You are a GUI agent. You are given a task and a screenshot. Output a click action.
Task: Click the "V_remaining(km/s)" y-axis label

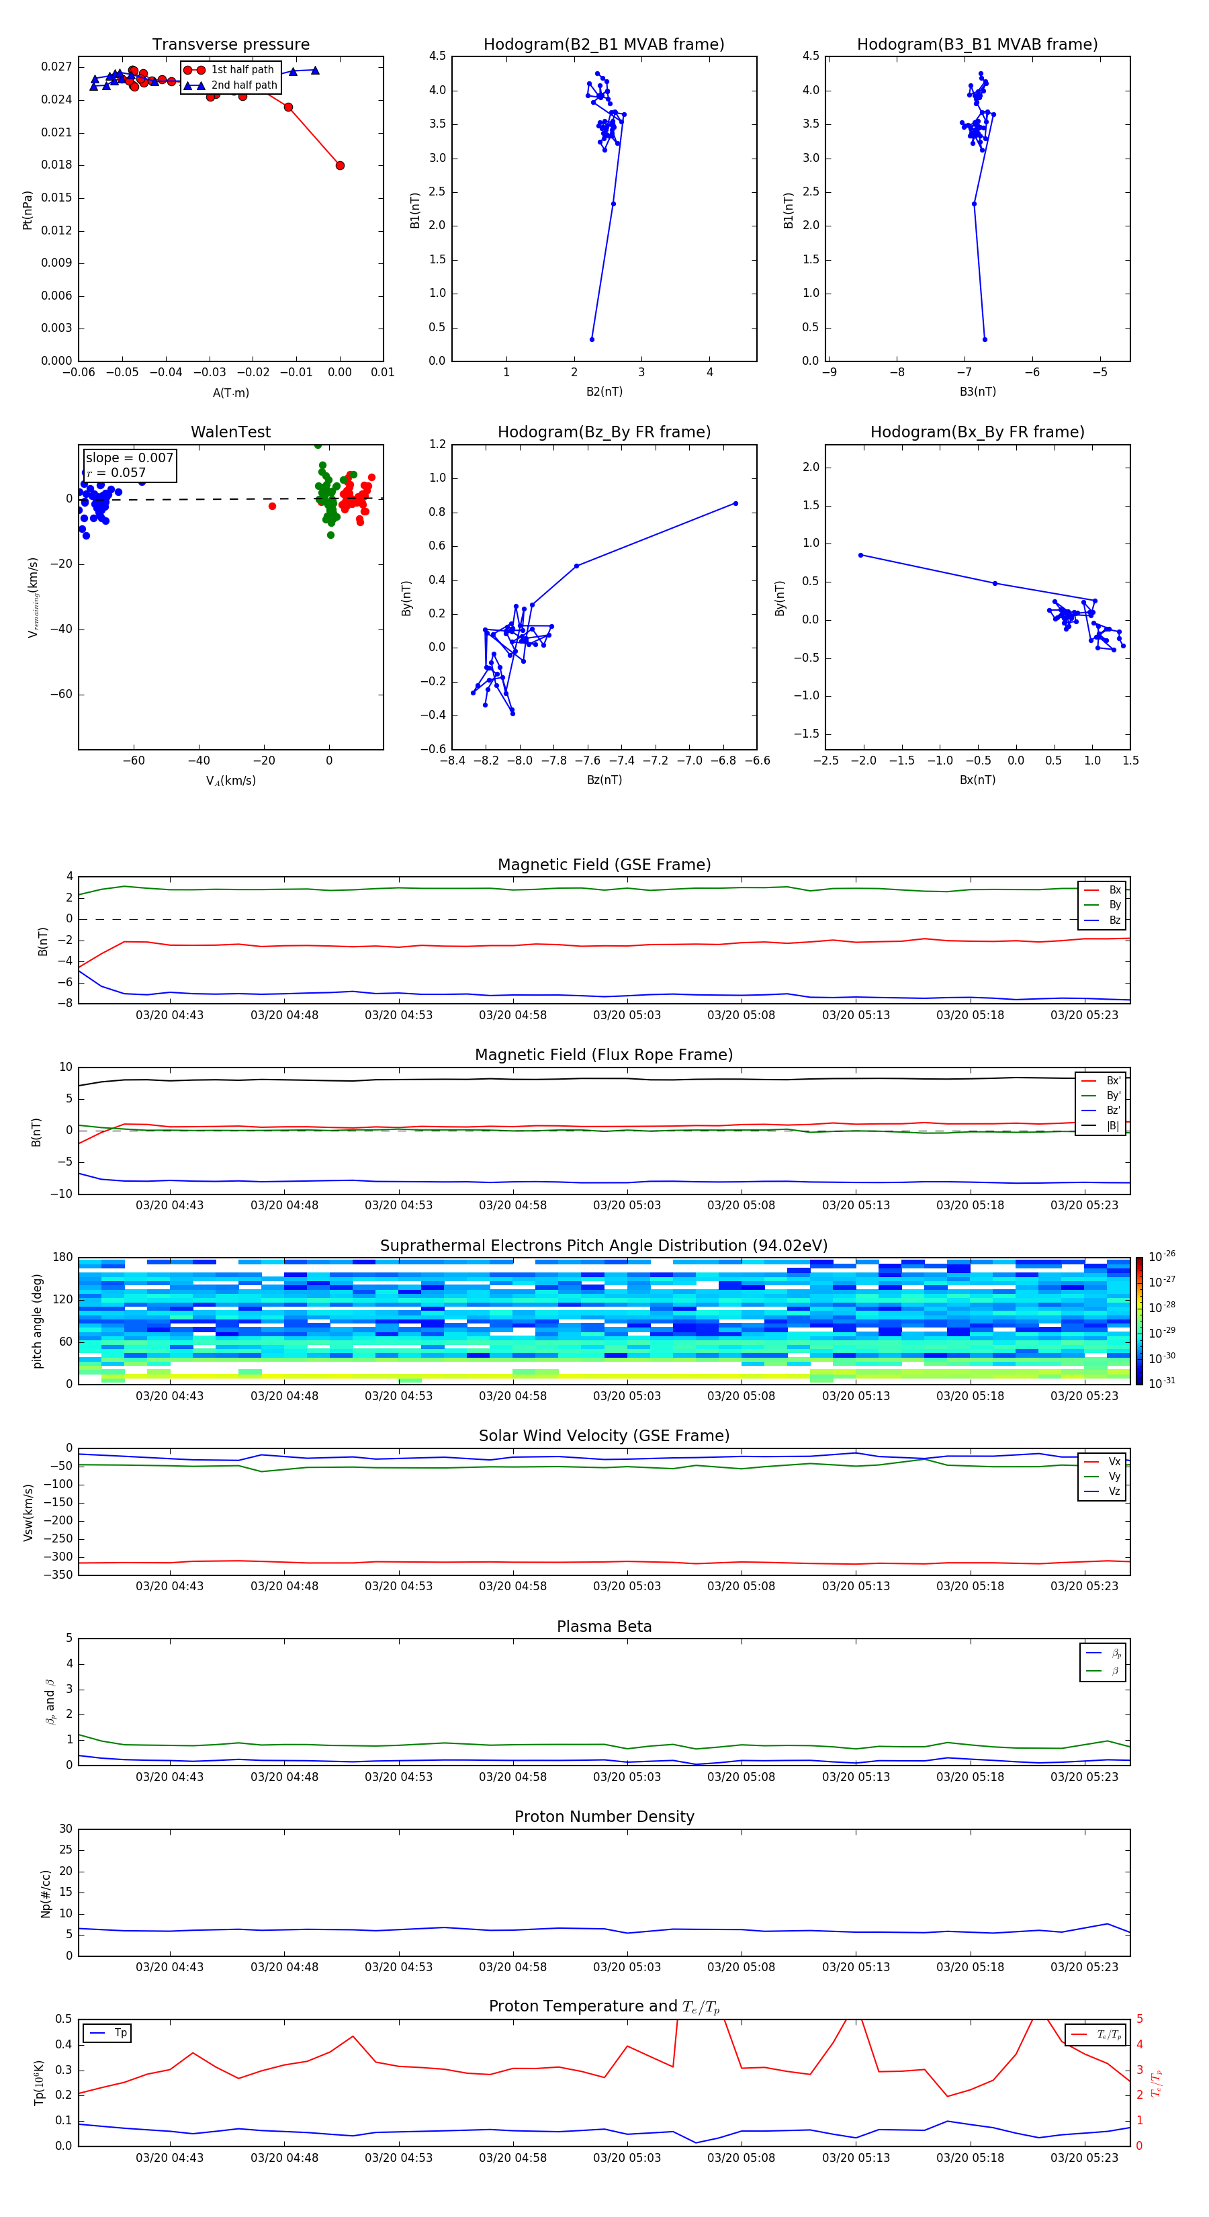click(x=34, y=597)
